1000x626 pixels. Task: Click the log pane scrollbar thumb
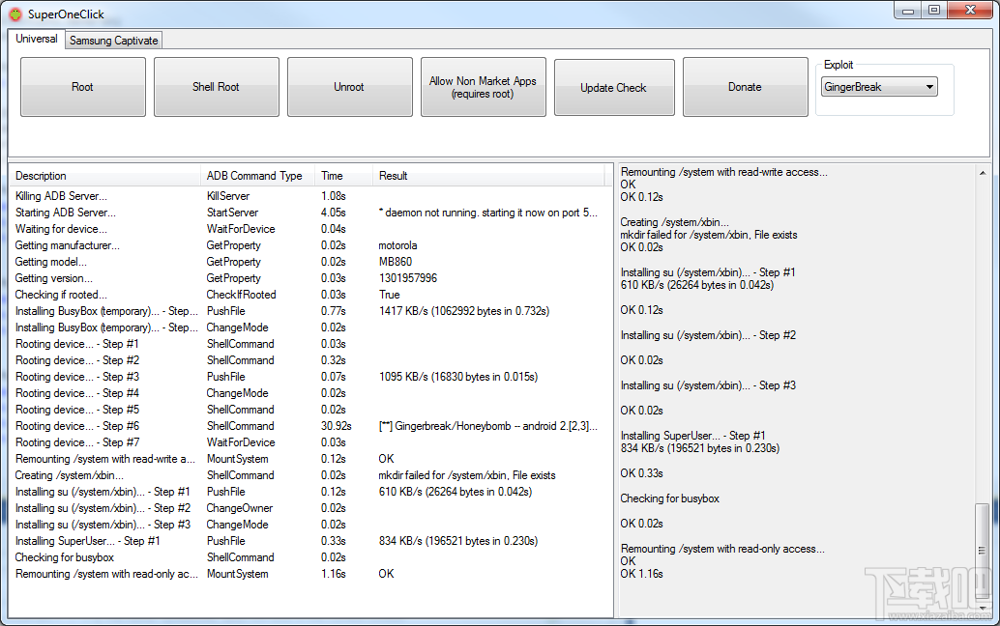(x=983, y=551)
